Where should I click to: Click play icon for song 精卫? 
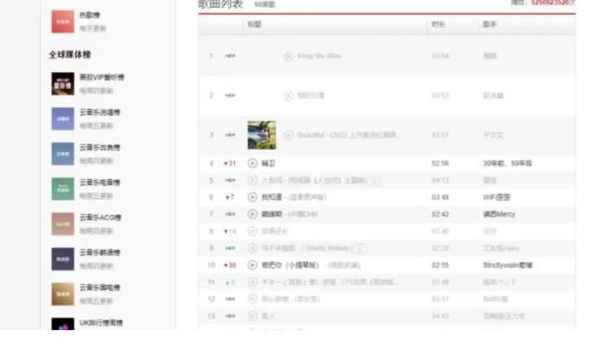click(x=252, y=163)
